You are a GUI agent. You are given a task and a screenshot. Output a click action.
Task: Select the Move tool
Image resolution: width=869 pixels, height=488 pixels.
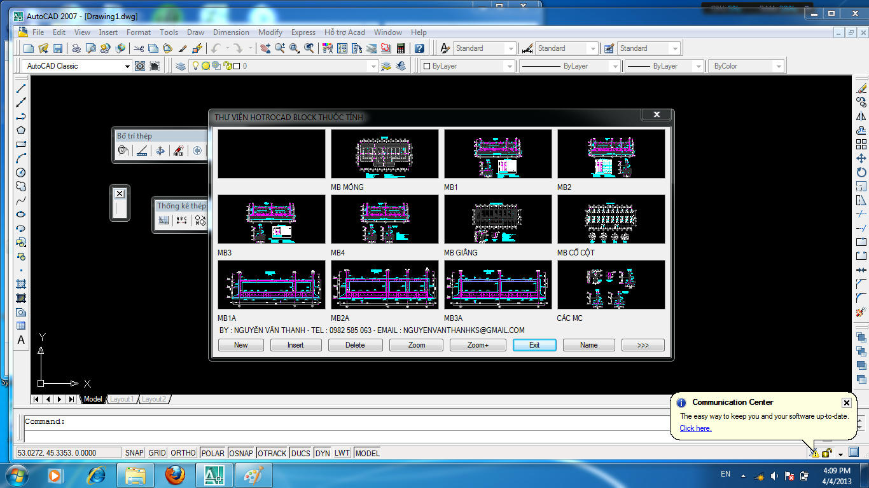[861, 158]
